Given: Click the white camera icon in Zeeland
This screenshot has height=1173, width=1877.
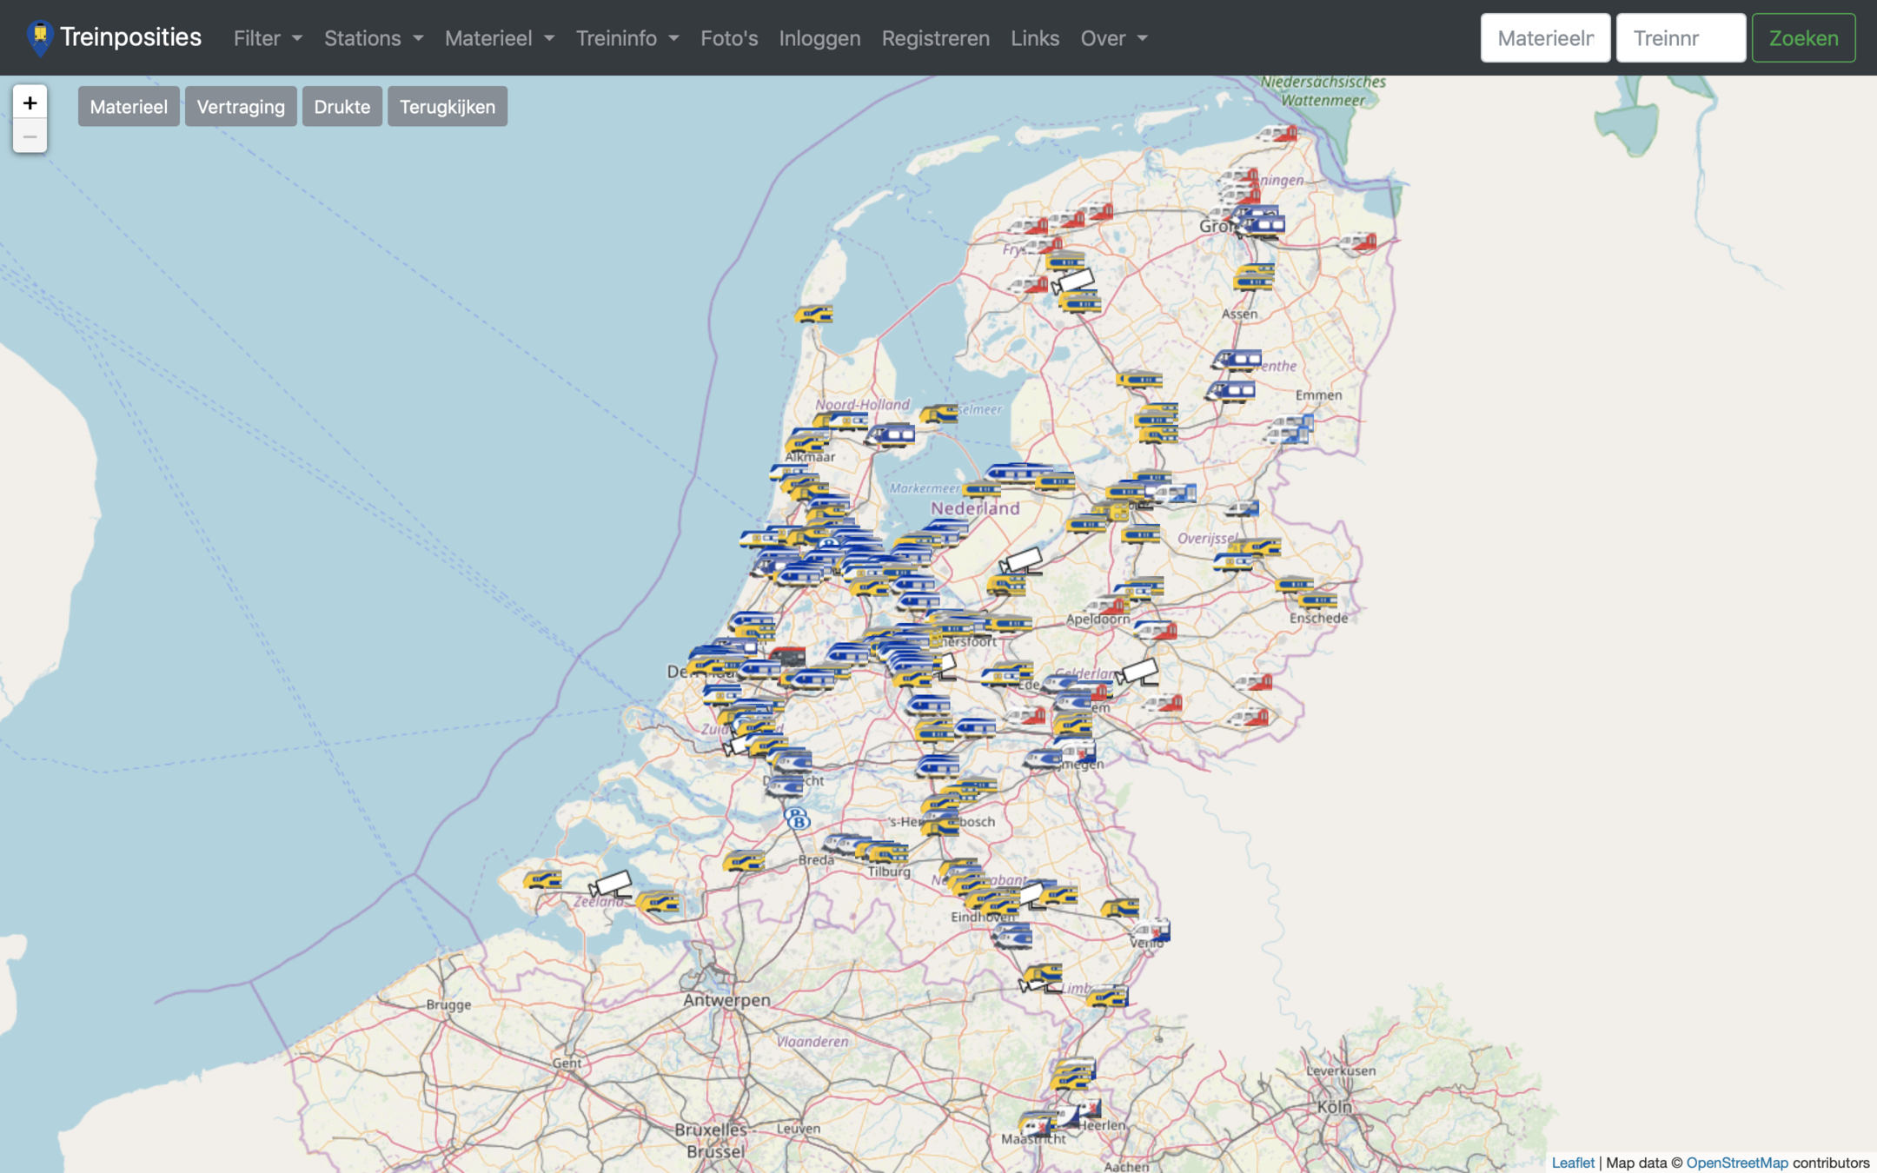Looking at the screenshot, I should (x=611, y=885).
